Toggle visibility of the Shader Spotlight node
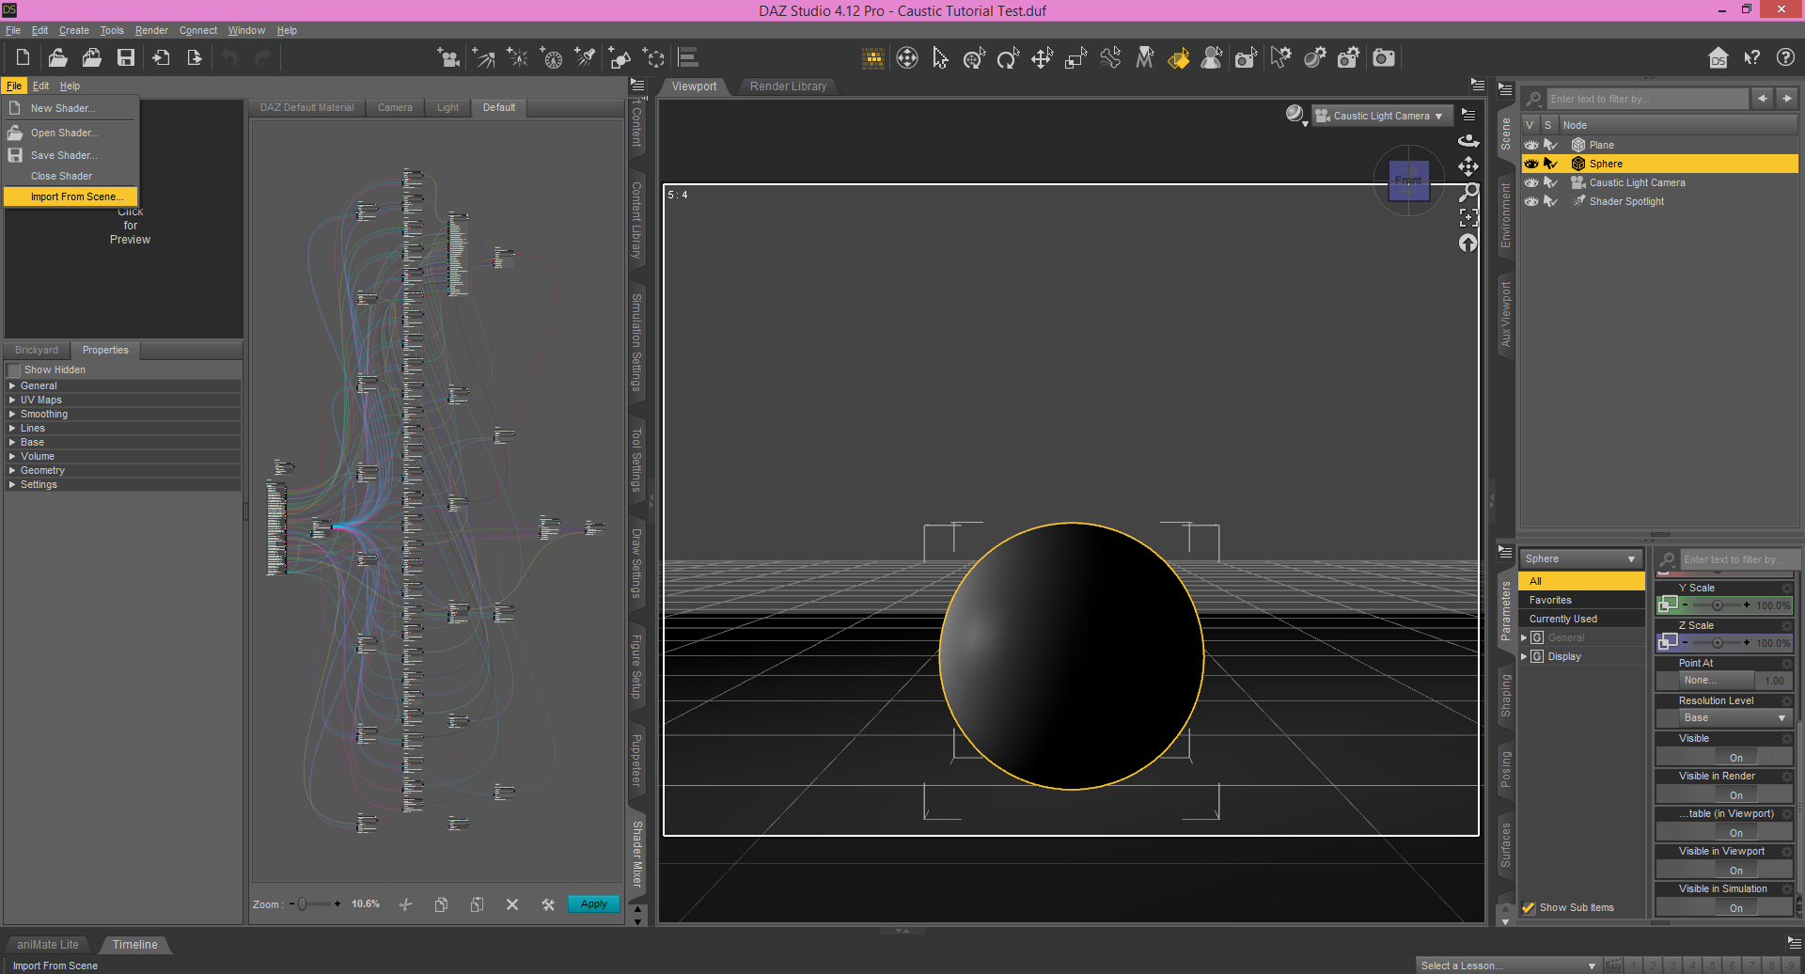Screen dimensions: 1805x974 tap(1532, 201)
